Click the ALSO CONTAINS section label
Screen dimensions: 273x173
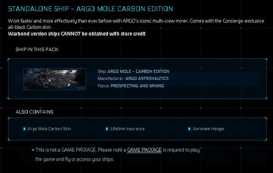pos(34,112)
